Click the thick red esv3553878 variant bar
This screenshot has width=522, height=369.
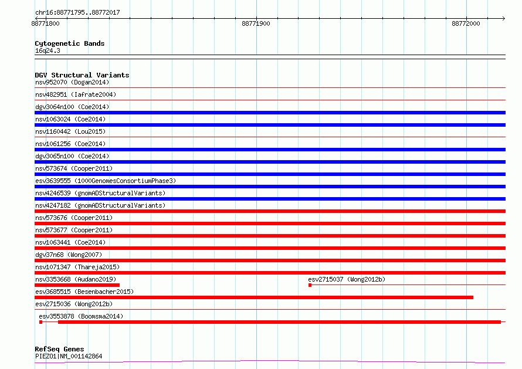[x=280, y=322]
